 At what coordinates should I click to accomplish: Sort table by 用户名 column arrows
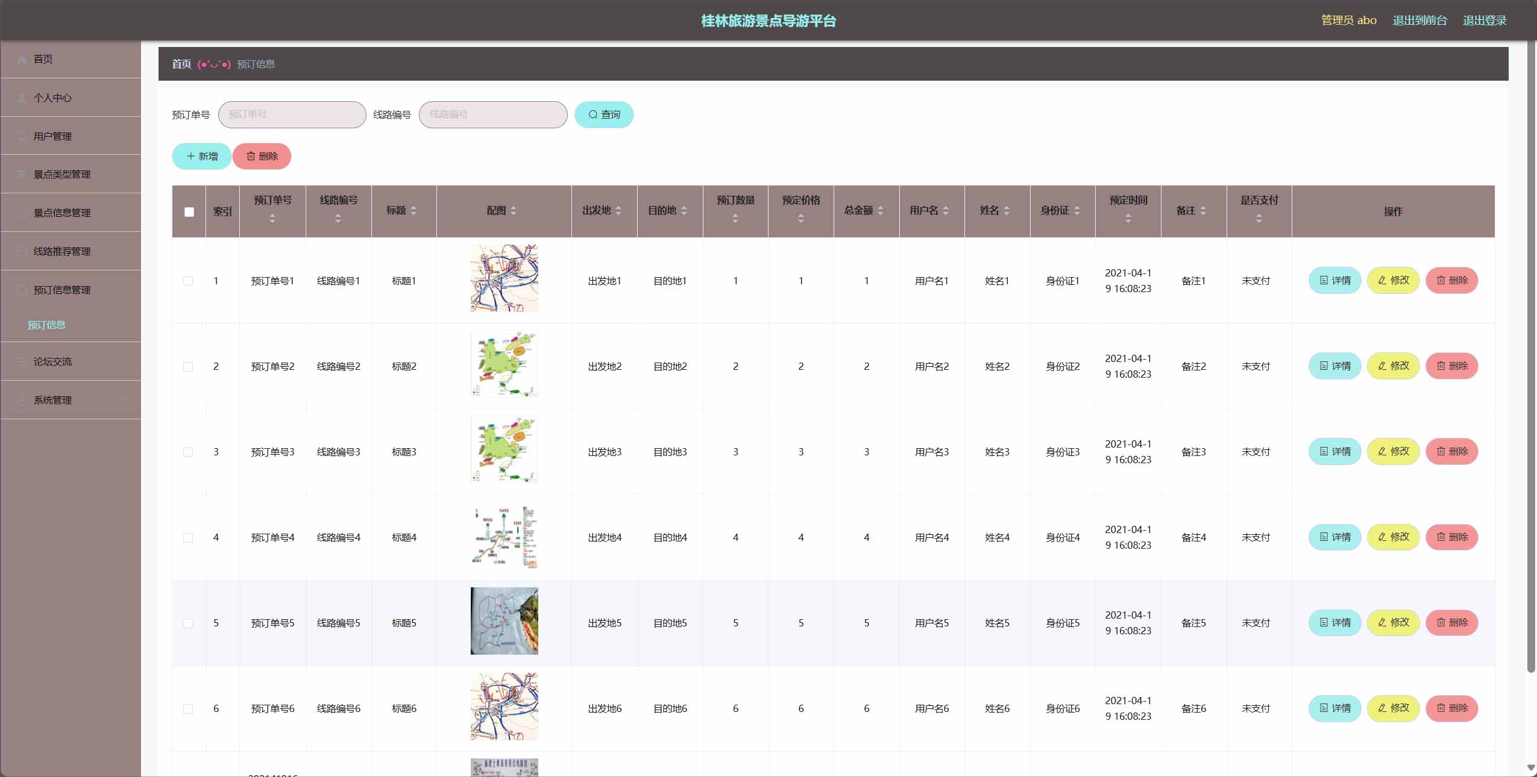click(x=946, y=211)
